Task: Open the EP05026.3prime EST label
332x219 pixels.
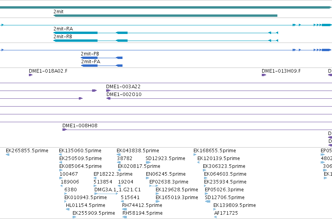Action: 224,190
